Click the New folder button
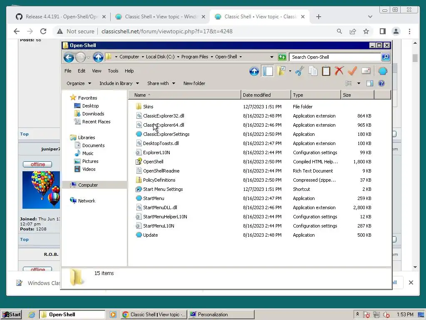The image size is (426, 320). pos(194,83)
